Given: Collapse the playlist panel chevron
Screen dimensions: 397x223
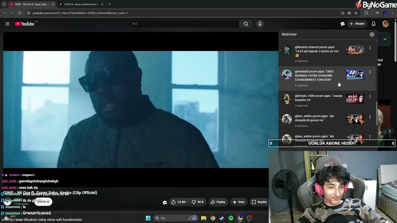Looking at the screenshot, I should [385, 39].
